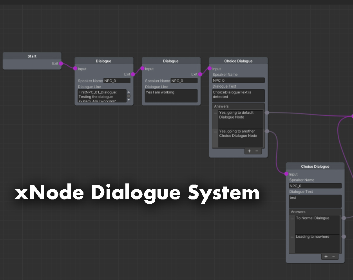Click scroll-down arrow of the FirstNPC dialogue text box
This screenshot has height=280, width=353.
tap(129, 100)
